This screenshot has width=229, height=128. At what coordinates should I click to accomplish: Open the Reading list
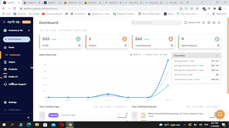click(219, 14)
